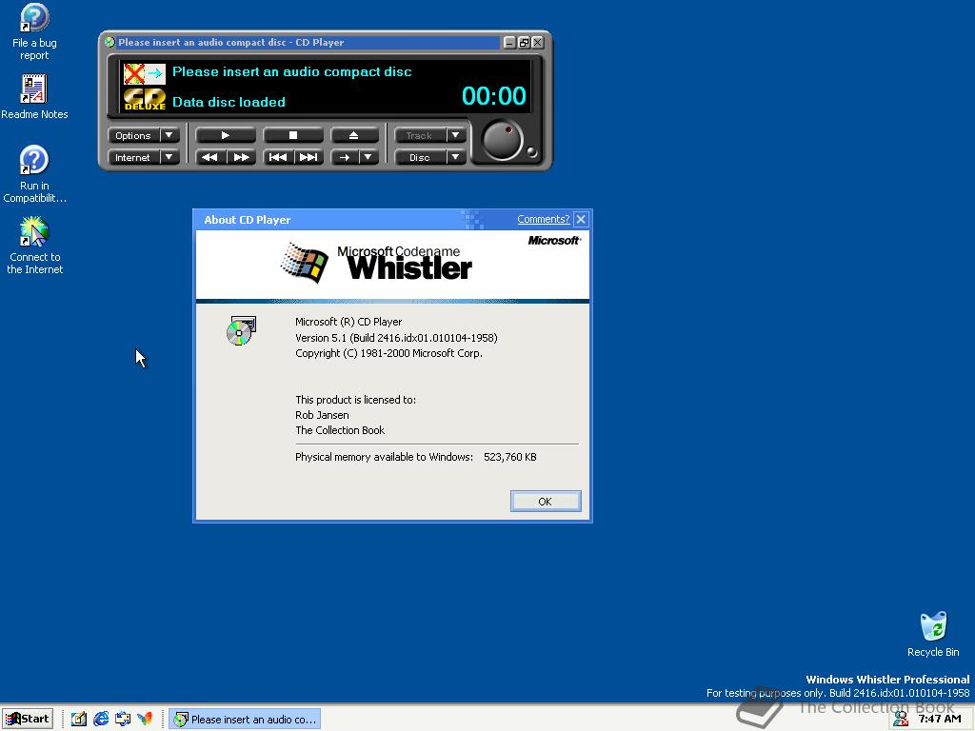Open the Start menu
This screenshot has height=731, width=975.
[28, 719]
